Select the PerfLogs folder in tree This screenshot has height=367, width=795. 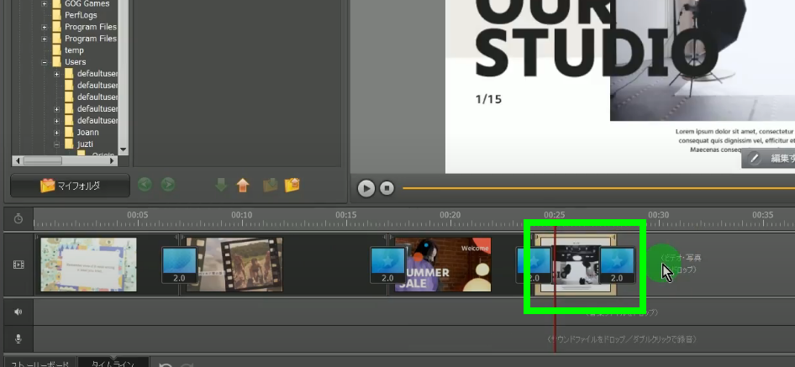click(x=79, y=15)
